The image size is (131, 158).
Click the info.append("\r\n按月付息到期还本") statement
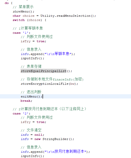(x=55, y=151)
